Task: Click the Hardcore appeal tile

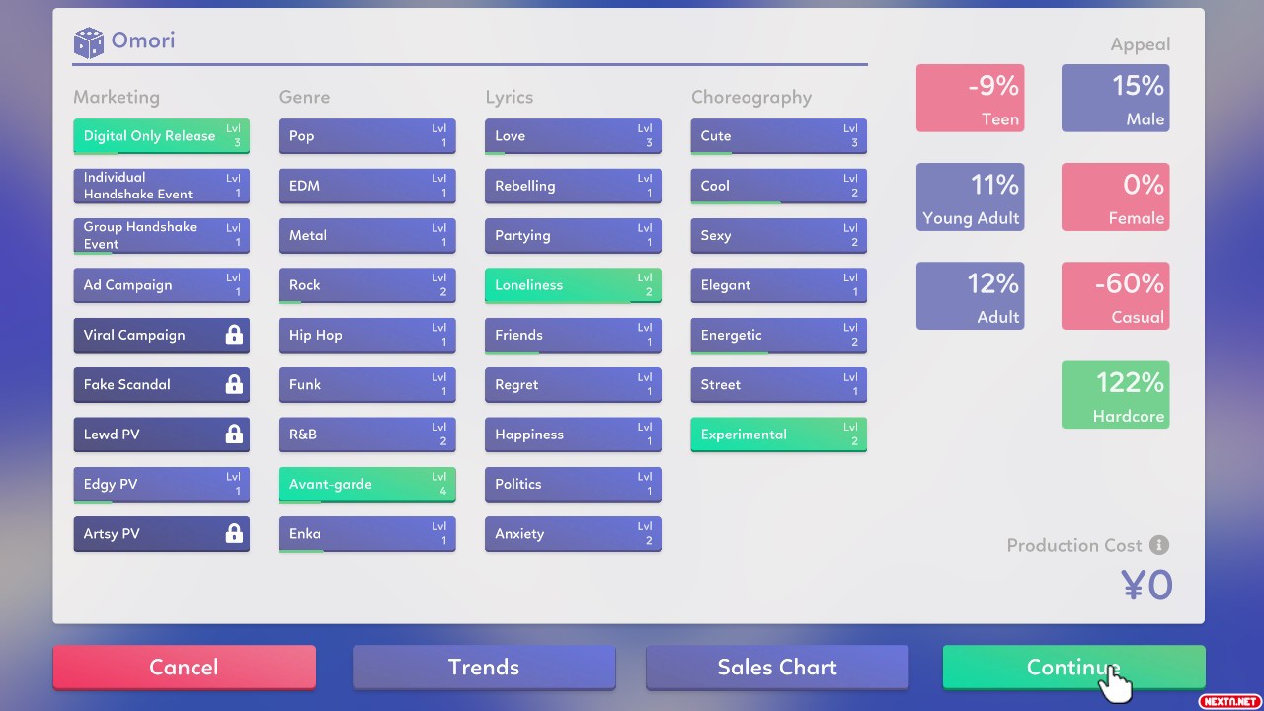Action: click(x=1116, y=395)
